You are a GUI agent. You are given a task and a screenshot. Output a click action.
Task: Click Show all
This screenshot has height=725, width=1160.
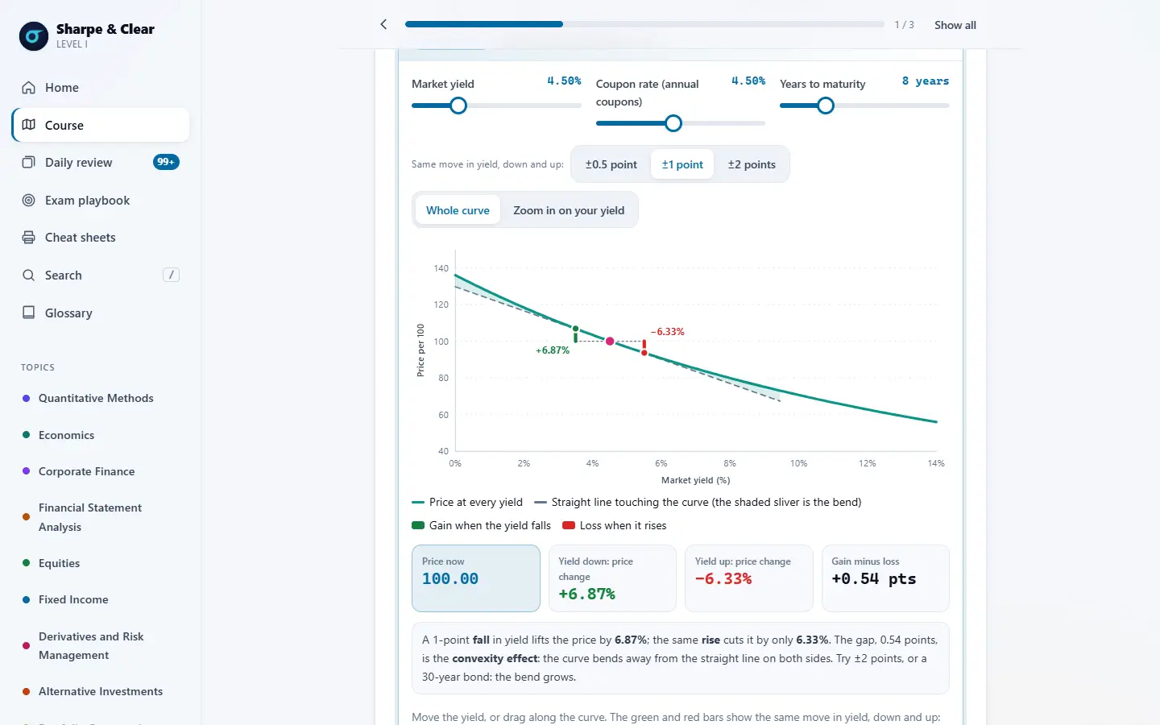(x=955, y=25)
